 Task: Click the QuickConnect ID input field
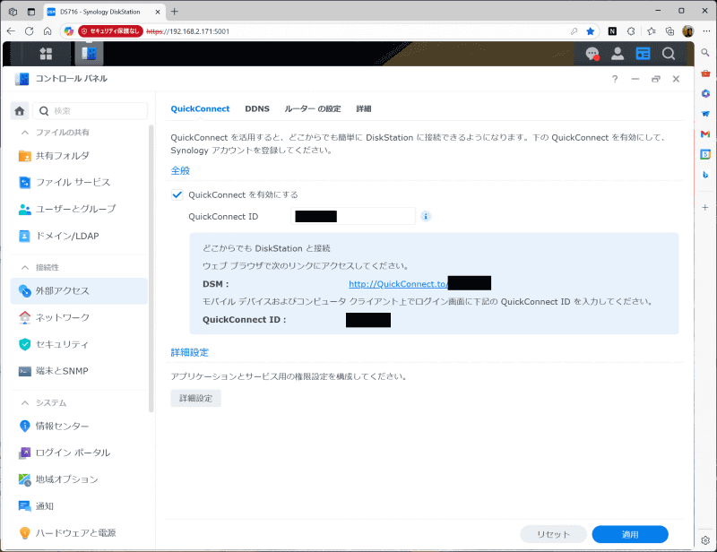pyautogui.click(x=352, y=216)
